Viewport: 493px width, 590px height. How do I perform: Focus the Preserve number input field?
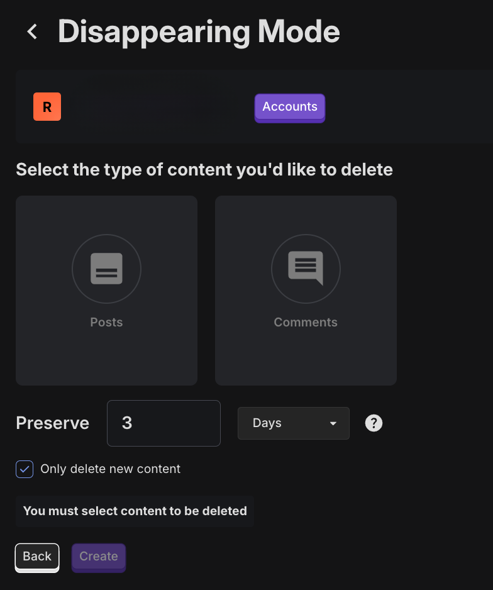click(163, 423)
